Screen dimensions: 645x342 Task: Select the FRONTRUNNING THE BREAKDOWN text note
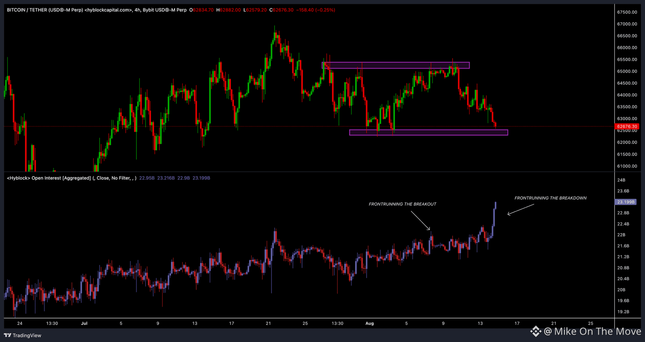click(550, 198)
